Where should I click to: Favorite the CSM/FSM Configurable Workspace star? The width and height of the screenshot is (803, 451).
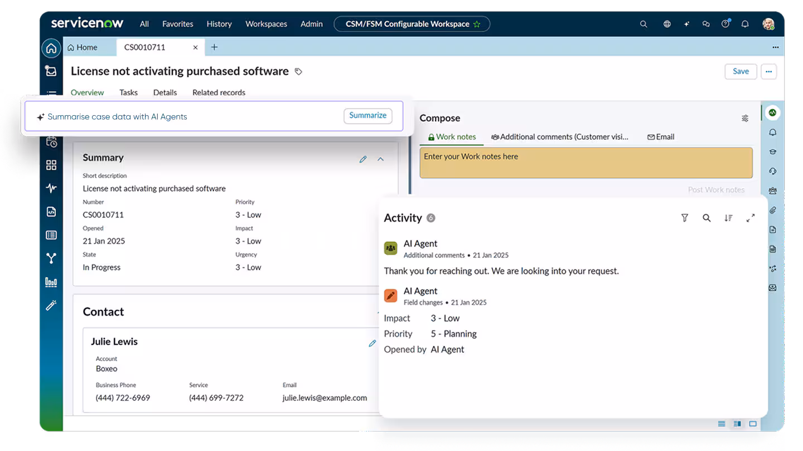coord(477,24)
